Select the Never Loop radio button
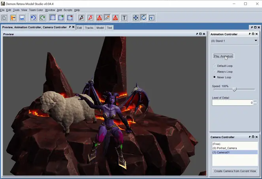The image size is (262, 179). tap(214, 77)
